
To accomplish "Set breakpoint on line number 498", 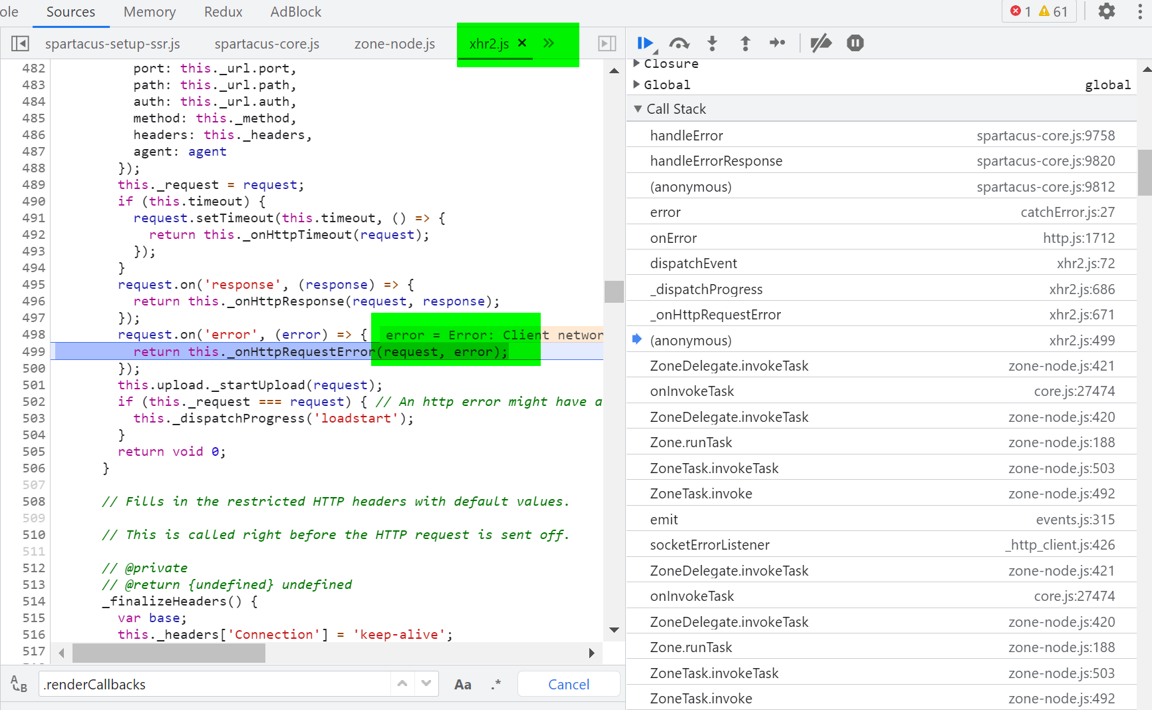I will pos(34,335).
